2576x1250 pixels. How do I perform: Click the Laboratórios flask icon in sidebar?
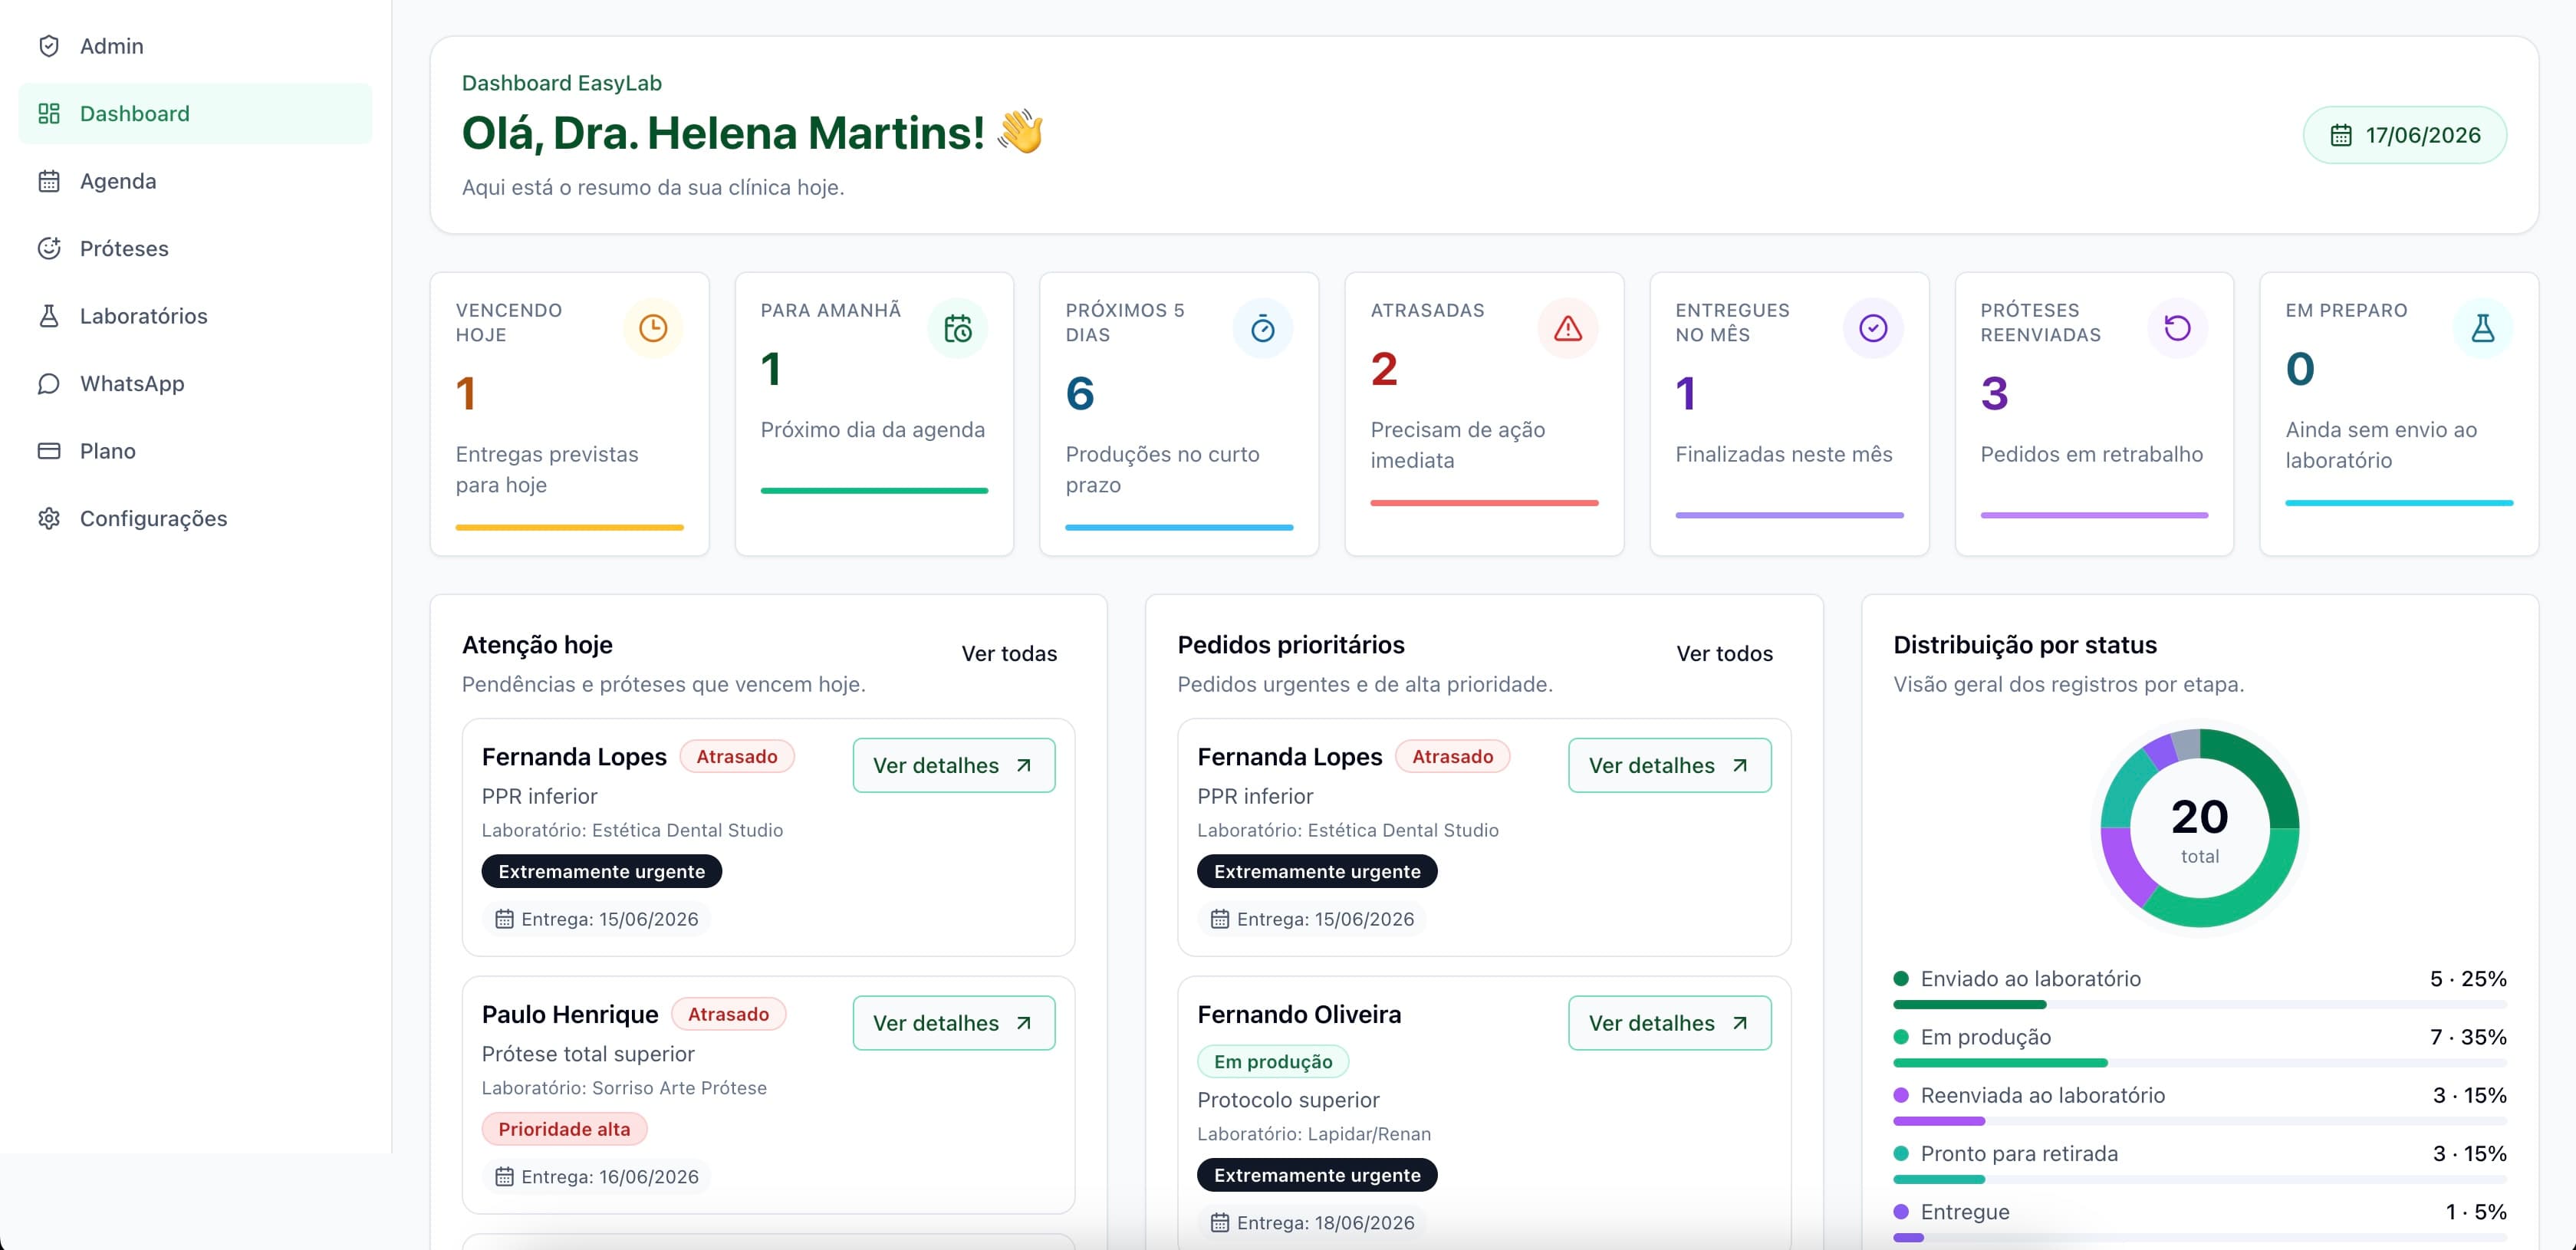[x=49, y=316]
